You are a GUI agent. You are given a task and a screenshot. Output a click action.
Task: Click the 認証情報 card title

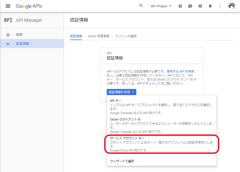pyautogui.click(x=115, y=58)
